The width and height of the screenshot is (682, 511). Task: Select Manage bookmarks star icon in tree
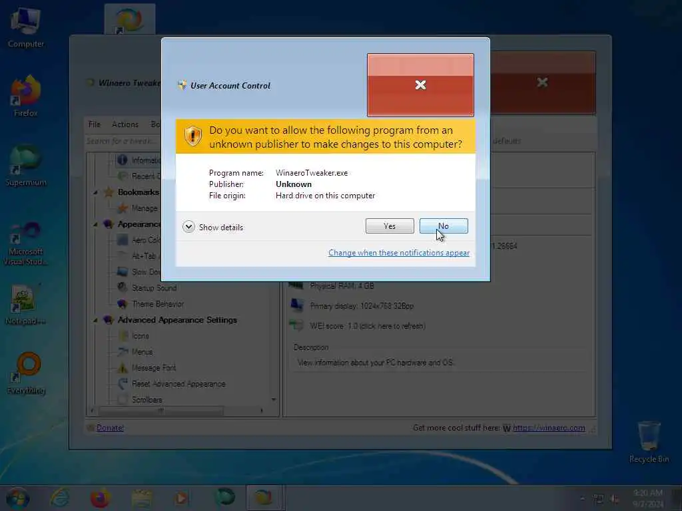[x=123, y=208]
